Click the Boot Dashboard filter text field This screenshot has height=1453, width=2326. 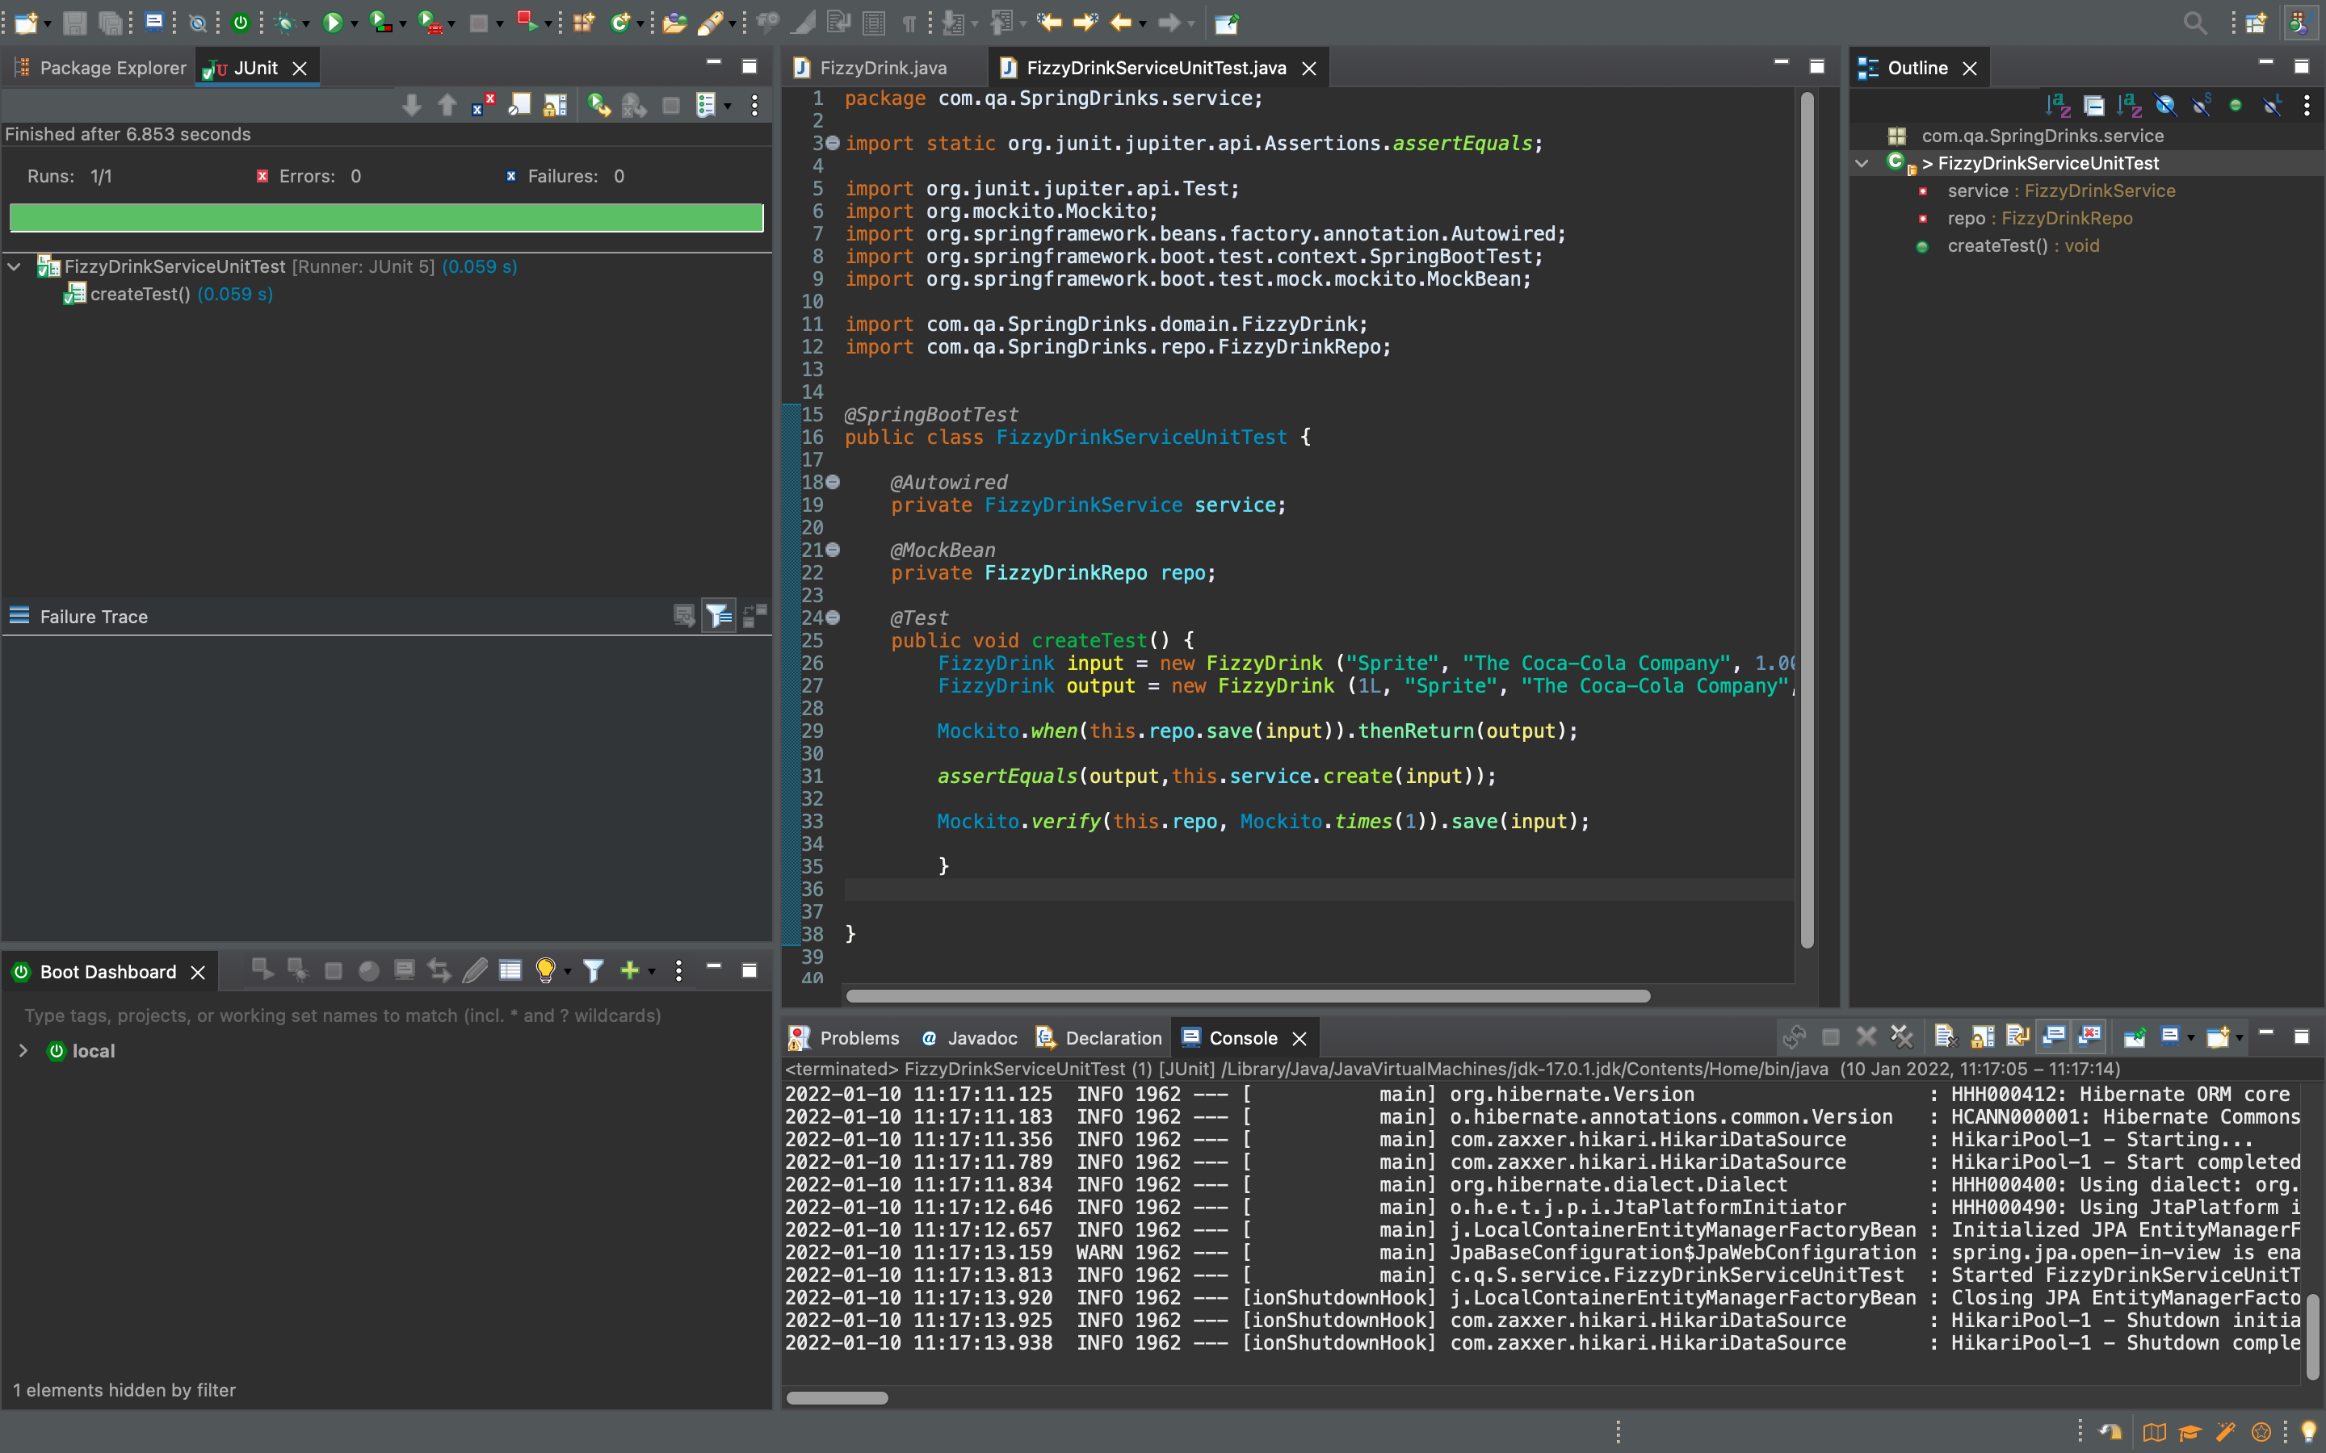342,1015
